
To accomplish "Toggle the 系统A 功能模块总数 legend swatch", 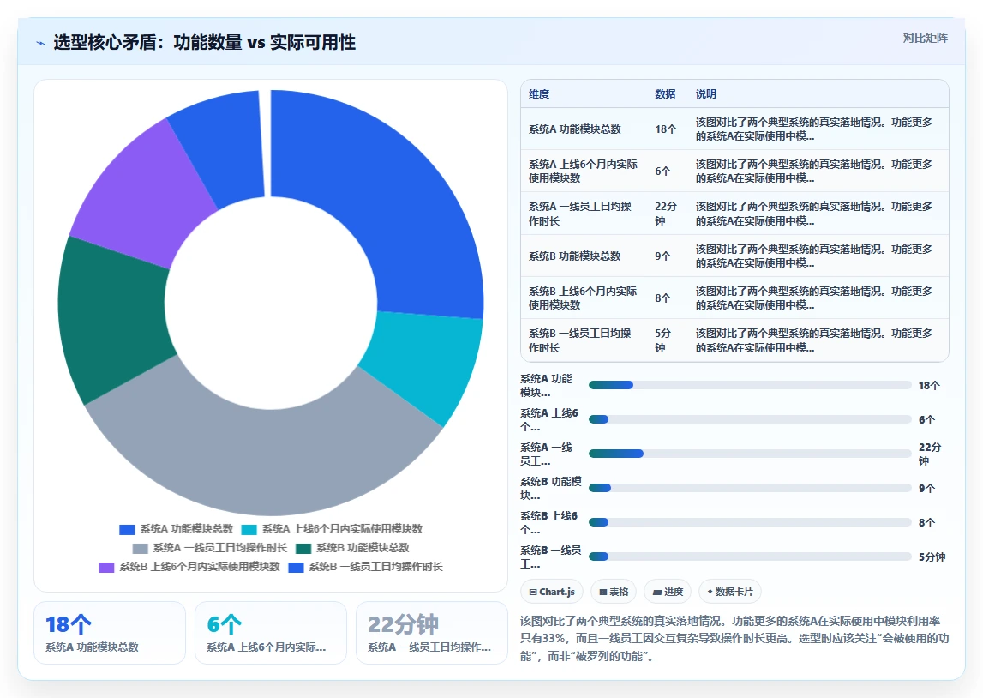I will pyautogui.click(x=127, y=529).
